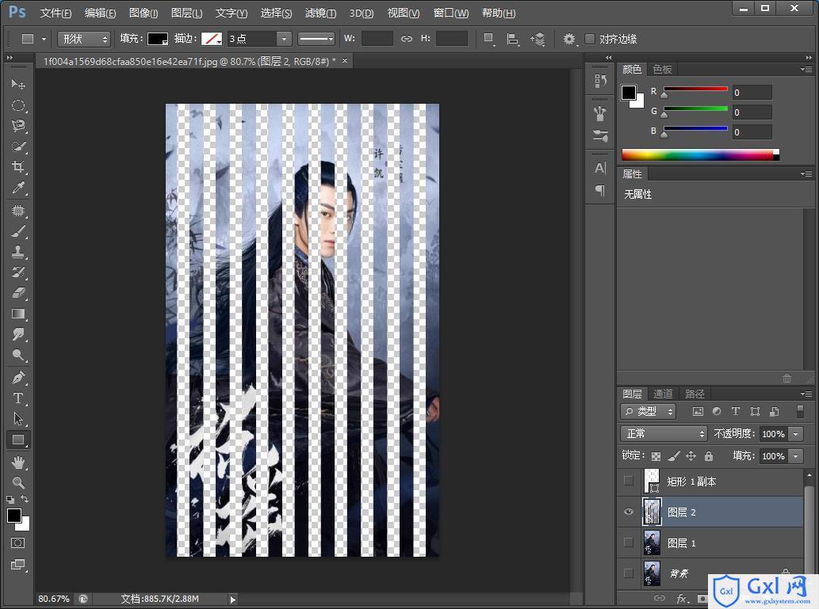Switch to the 色板 tab

pyautogui.click(x=662, y=70)
